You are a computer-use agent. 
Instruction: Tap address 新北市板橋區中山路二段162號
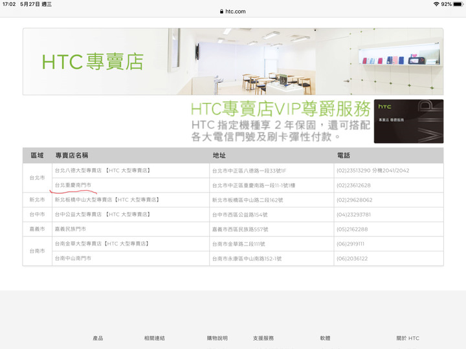coord(247,200)
